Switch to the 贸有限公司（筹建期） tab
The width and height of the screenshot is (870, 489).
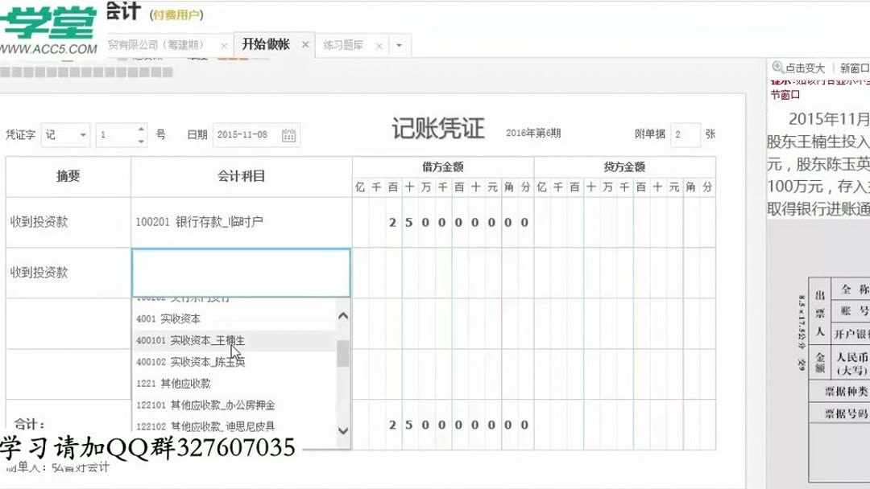click(x=153, y=46)
